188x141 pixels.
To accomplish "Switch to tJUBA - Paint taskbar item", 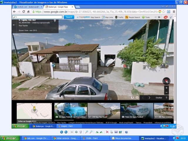I will [x=95, y=138].
